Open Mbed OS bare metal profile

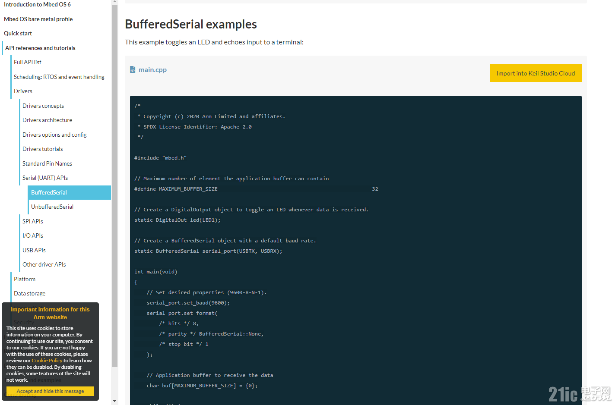coord(38,19)
